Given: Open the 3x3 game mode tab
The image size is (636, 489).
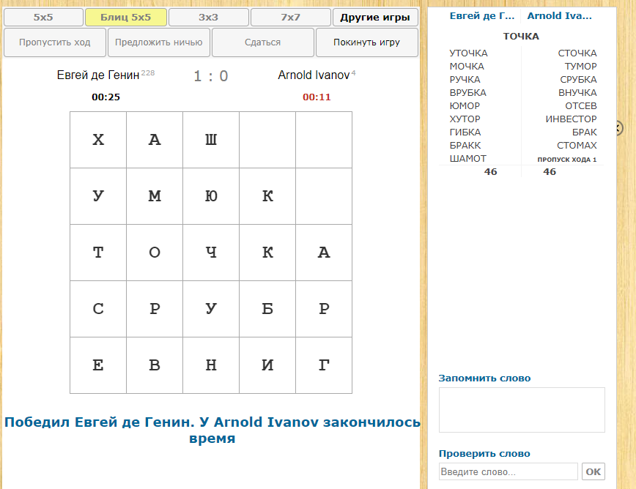Looking at the screenshot, I should [x=209, y=18].
